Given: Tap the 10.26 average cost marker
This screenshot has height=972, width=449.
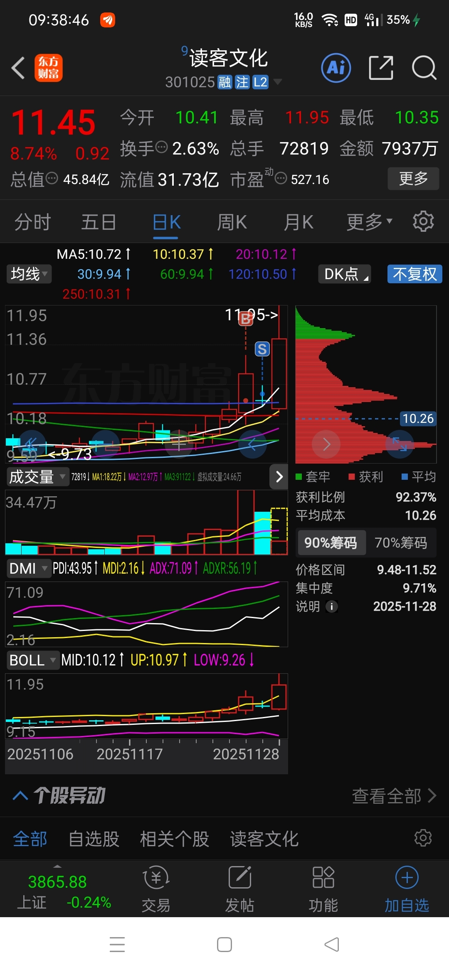Looking at the screenshot, I should click(418, 419).
